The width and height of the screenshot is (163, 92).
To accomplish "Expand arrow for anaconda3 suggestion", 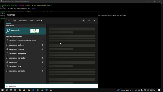I will tap(43, 62).
